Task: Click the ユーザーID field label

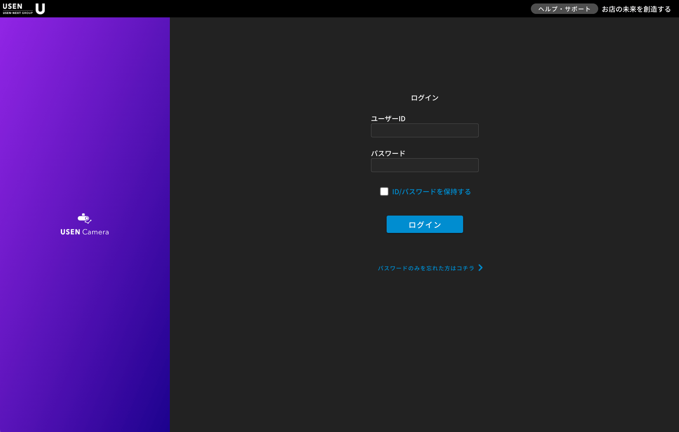Action: (x=388, y=119)
